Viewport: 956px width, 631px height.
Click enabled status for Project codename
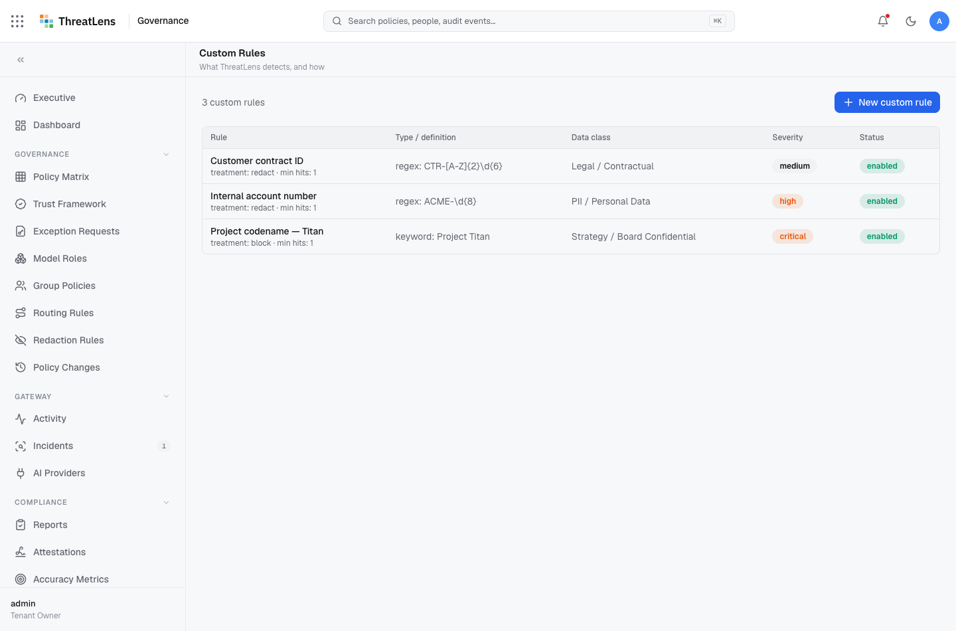click(x=882, y=236)
